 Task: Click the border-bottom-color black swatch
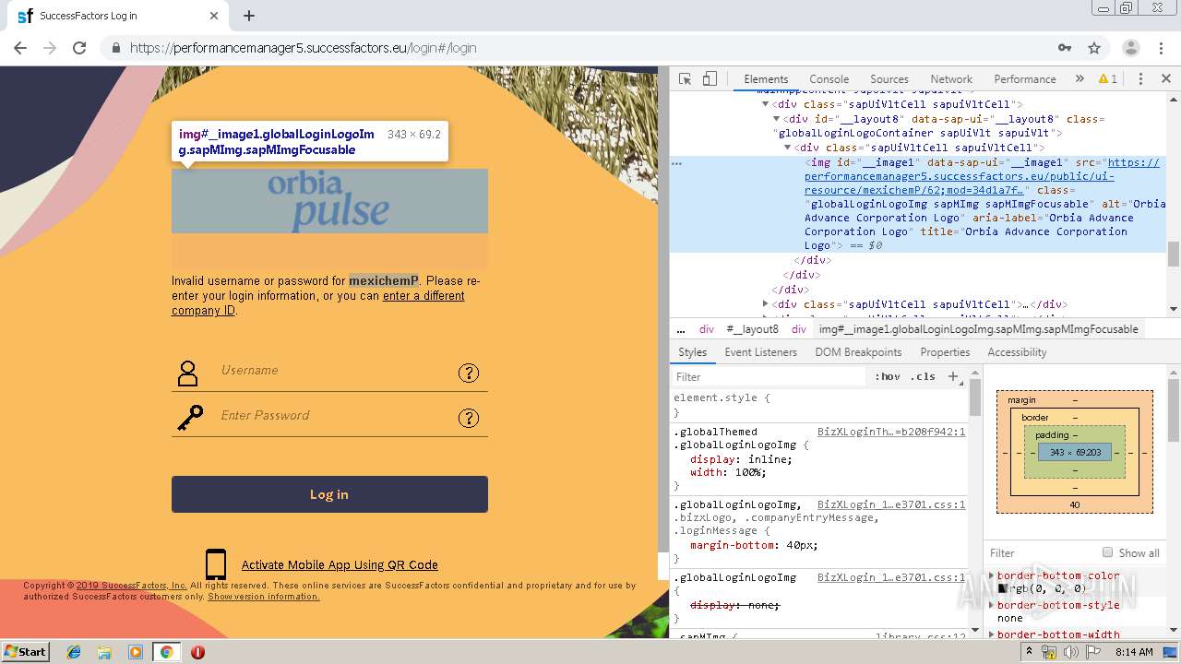(1003, 588)
